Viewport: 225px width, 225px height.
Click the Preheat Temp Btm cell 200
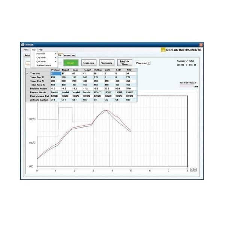pos(56,81)
